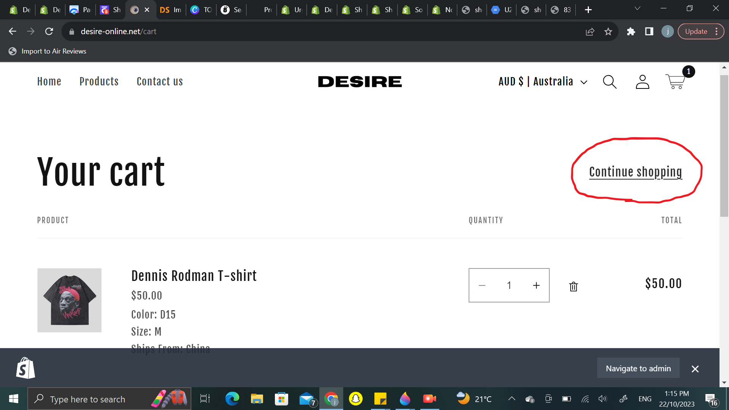Decrease quantity with the minus button
The height and width of the screenshot is (410, 729).
(482, 285)
